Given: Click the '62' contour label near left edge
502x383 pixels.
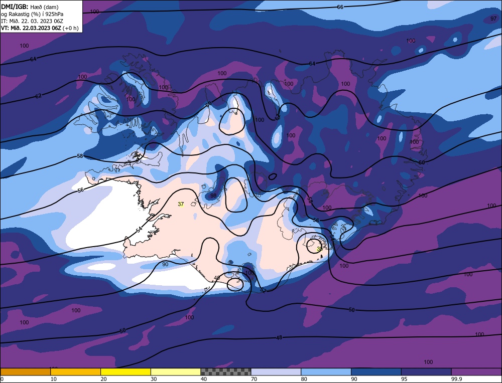Looking at the screenshot, I should 39,96.
